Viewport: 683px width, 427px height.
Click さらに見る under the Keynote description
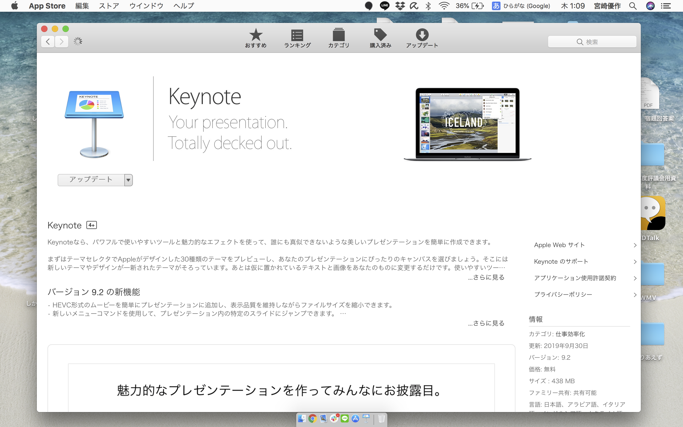[x=486, y=277]
